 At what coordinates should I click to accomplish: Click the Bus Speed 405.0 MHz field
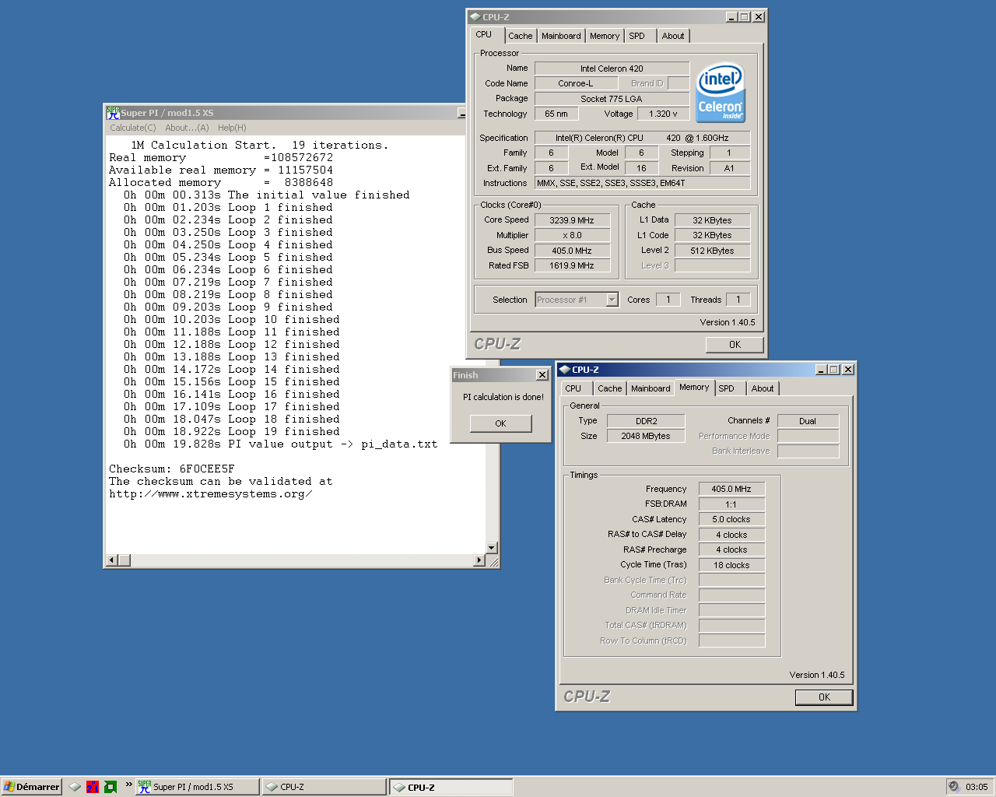click(x=572, y=251)
